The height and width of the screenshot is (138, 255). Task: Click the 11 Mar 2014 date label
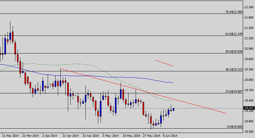pos(10,136)
